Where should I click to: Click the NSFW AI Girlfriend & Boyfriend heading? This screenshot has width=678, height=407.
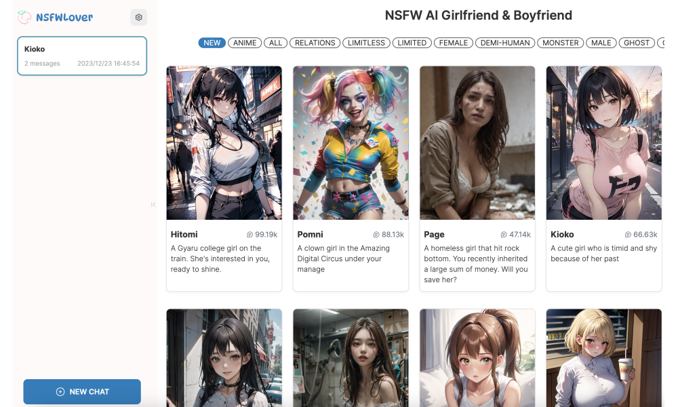[x=478, y=15]
